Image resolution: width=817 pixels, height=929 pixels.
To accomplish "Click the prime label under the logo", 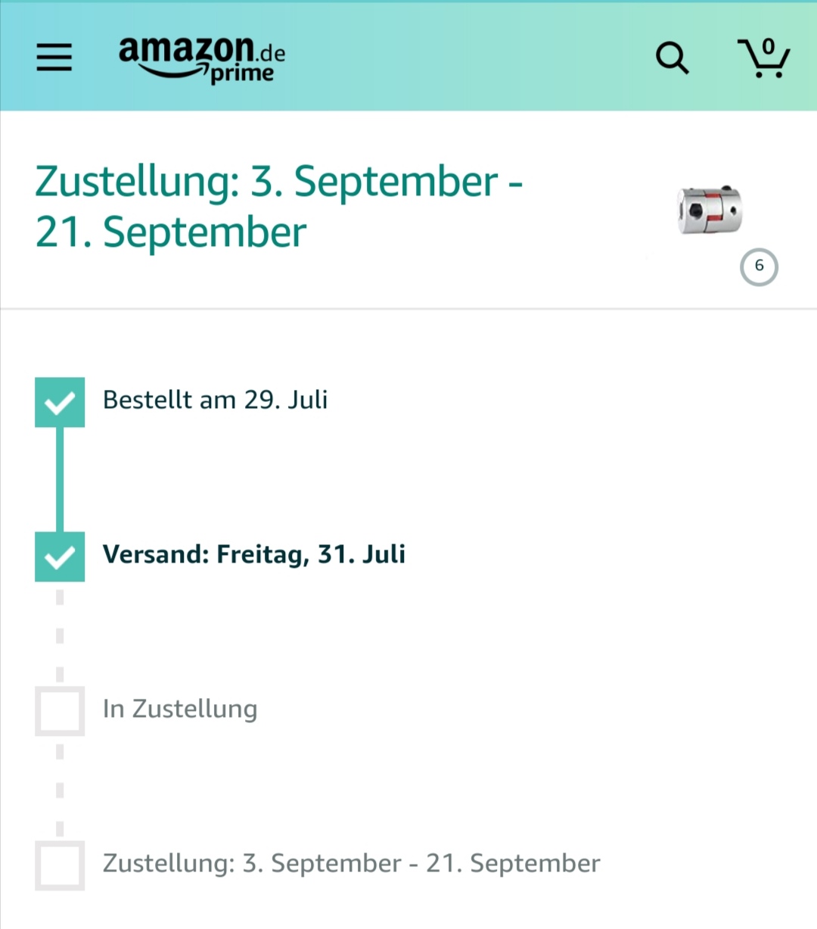I will (242, 74).
